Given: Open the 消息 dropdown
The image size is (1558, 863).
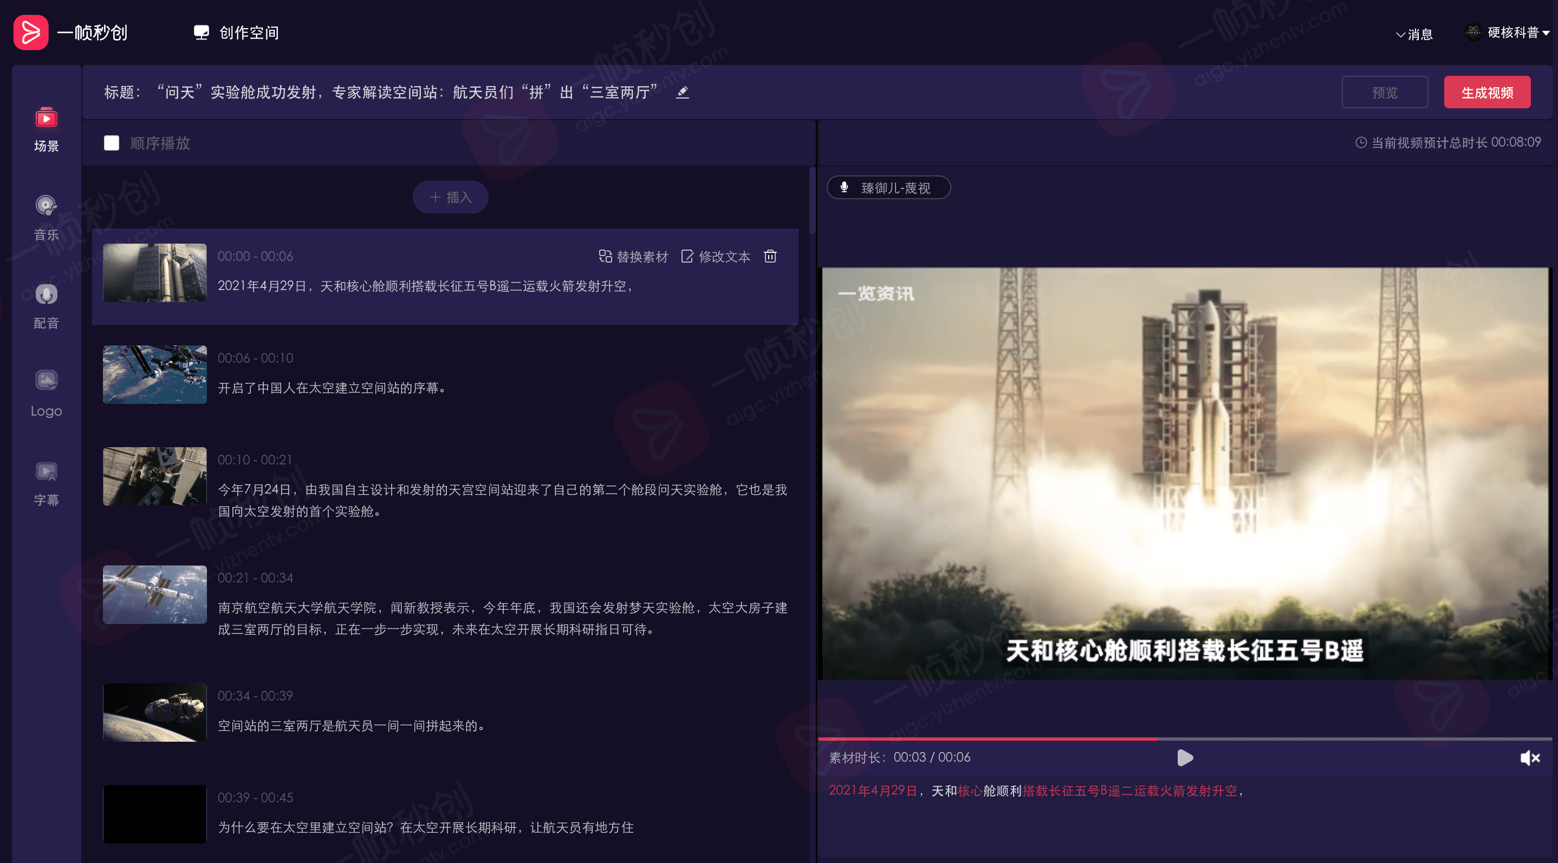Looking at the screenshot, I should click(x=1413, y=35).
